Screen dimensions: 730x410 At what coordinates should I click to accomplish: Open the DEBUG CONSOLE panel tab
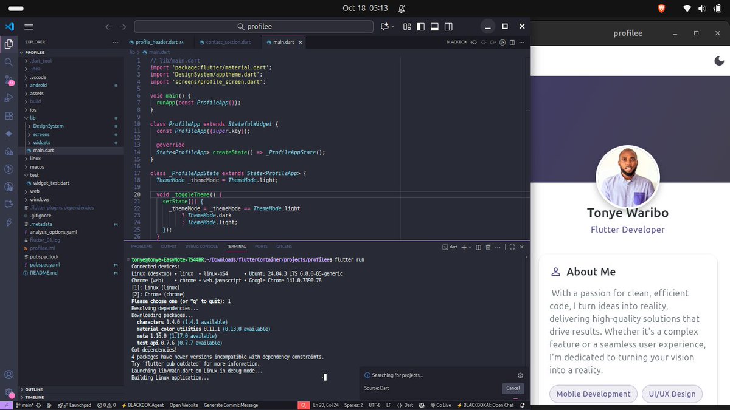[201, 247]
